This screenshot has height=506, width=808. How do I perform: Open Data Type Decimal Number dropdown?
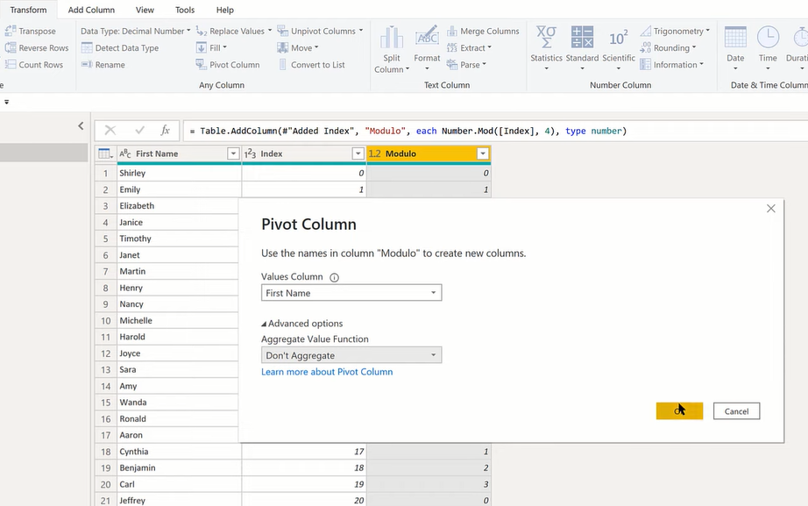pyautogui.click(x=136, y=31)
